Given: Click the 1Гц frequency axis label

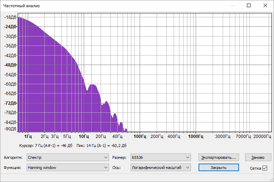Looking at the screenshot, I should [28, 136].
